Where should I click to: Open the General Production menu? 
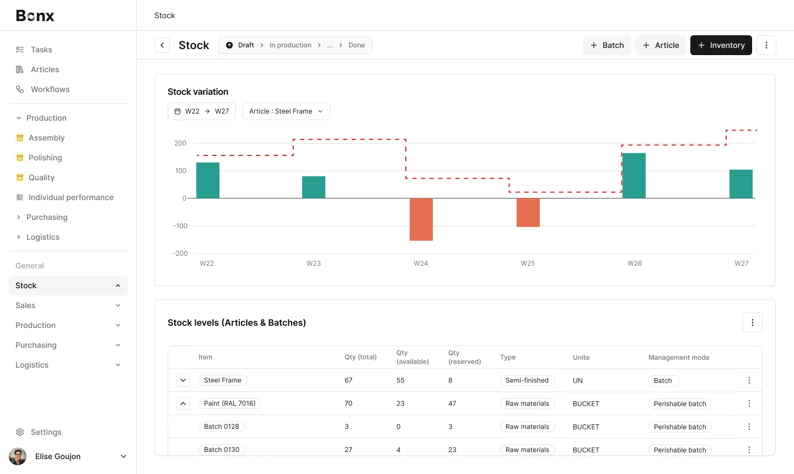(x=68, y=325)
